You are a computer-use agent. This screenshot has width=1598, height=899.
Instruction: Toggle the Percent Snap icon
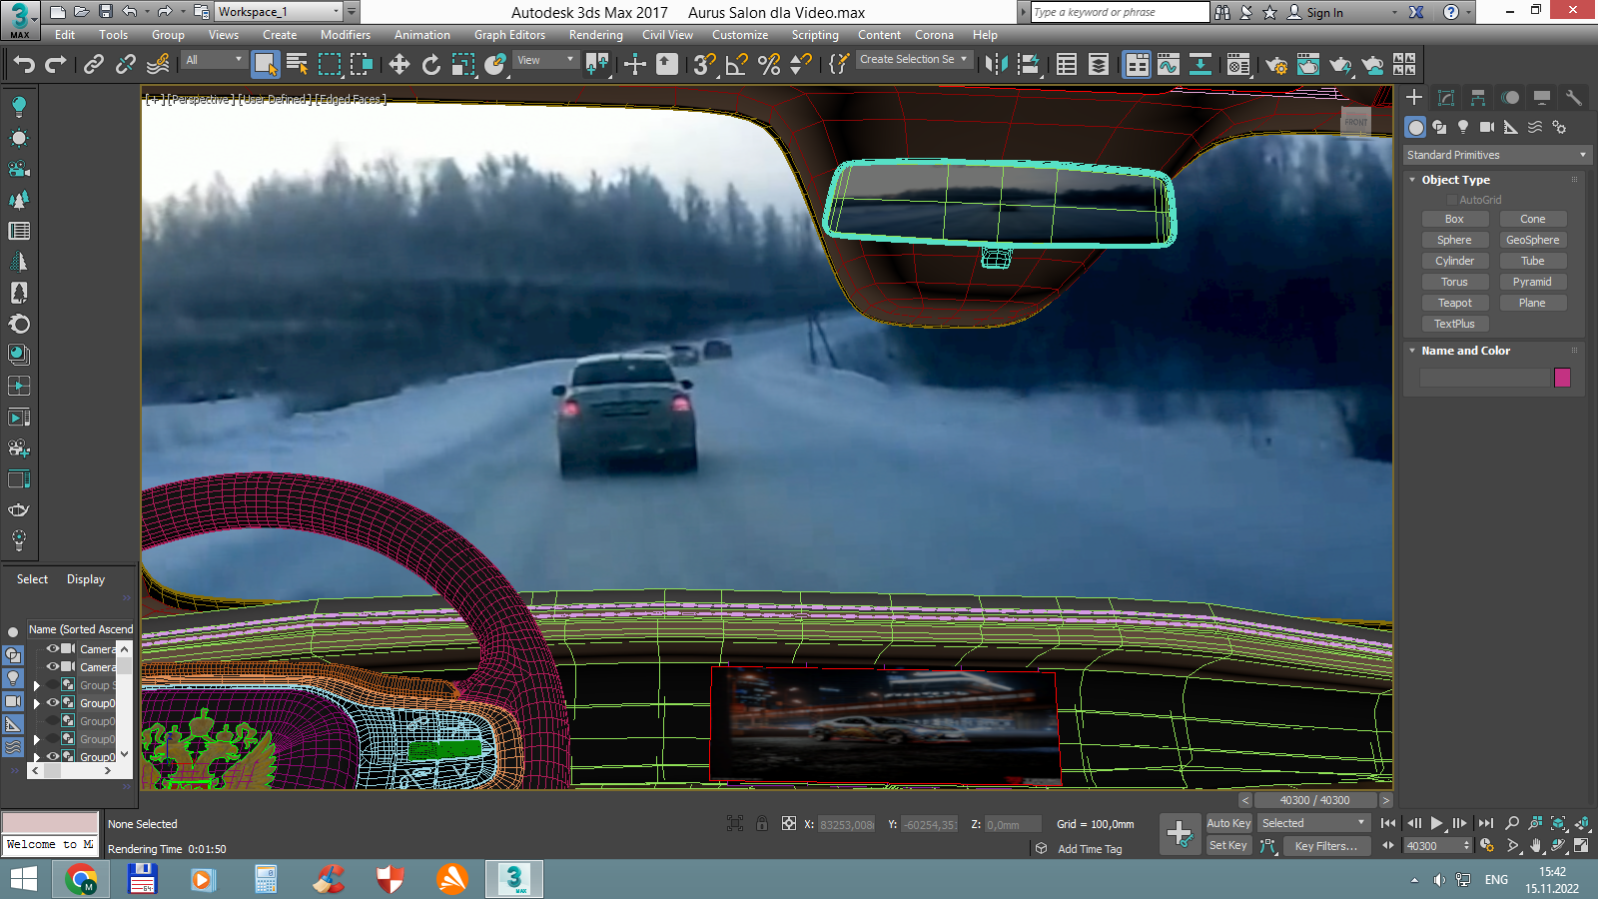click(769, 65)
